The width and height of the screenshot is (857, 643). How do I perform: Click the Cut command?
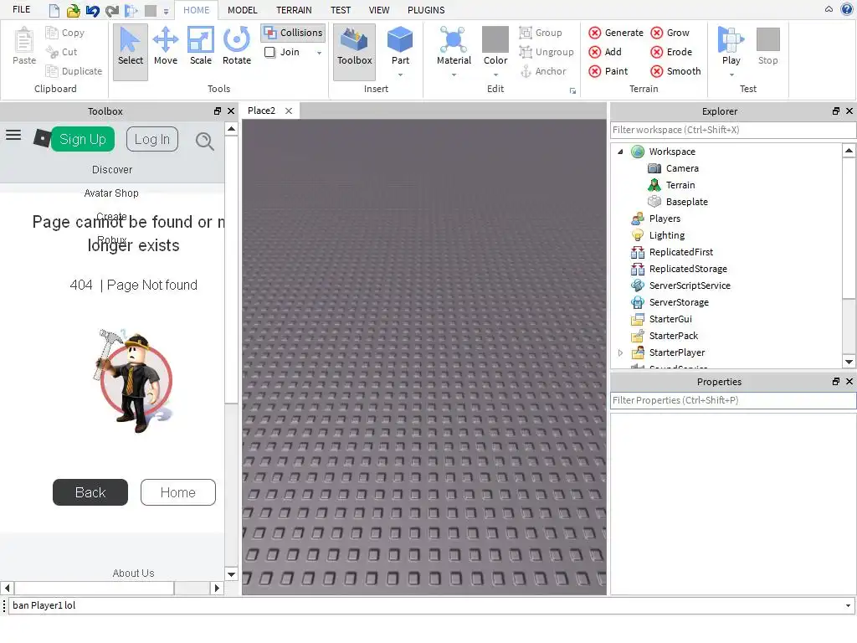[x=62, y=52]
